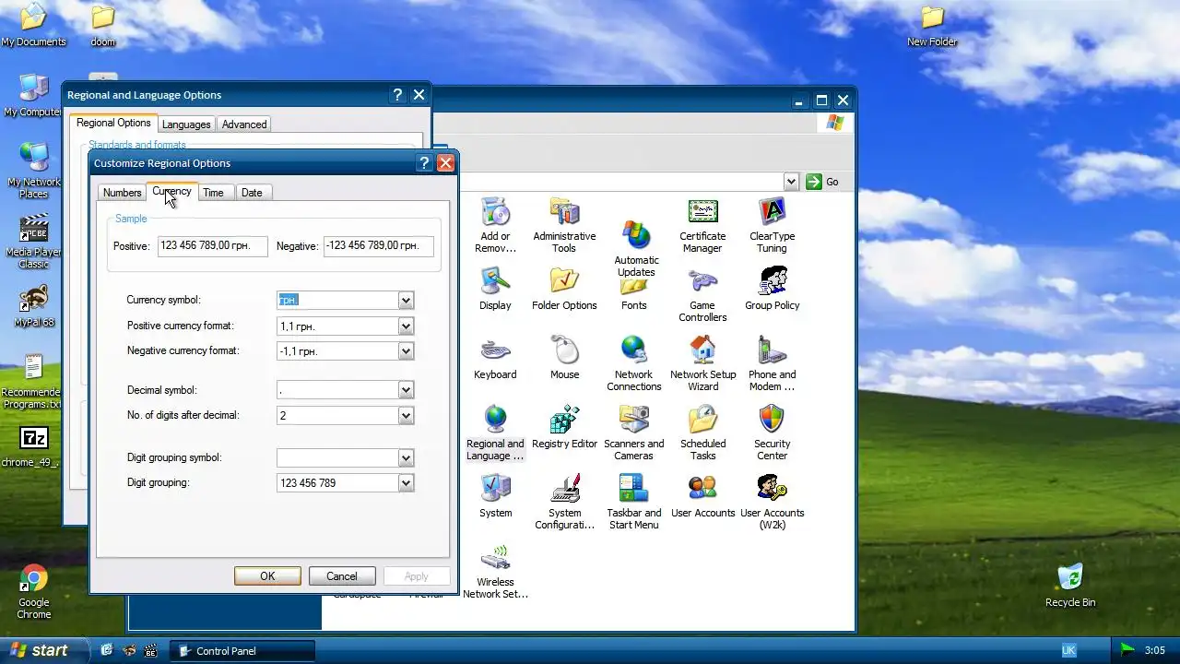
Task: Open Network Connections icon
Action: [x=634, y=363]
